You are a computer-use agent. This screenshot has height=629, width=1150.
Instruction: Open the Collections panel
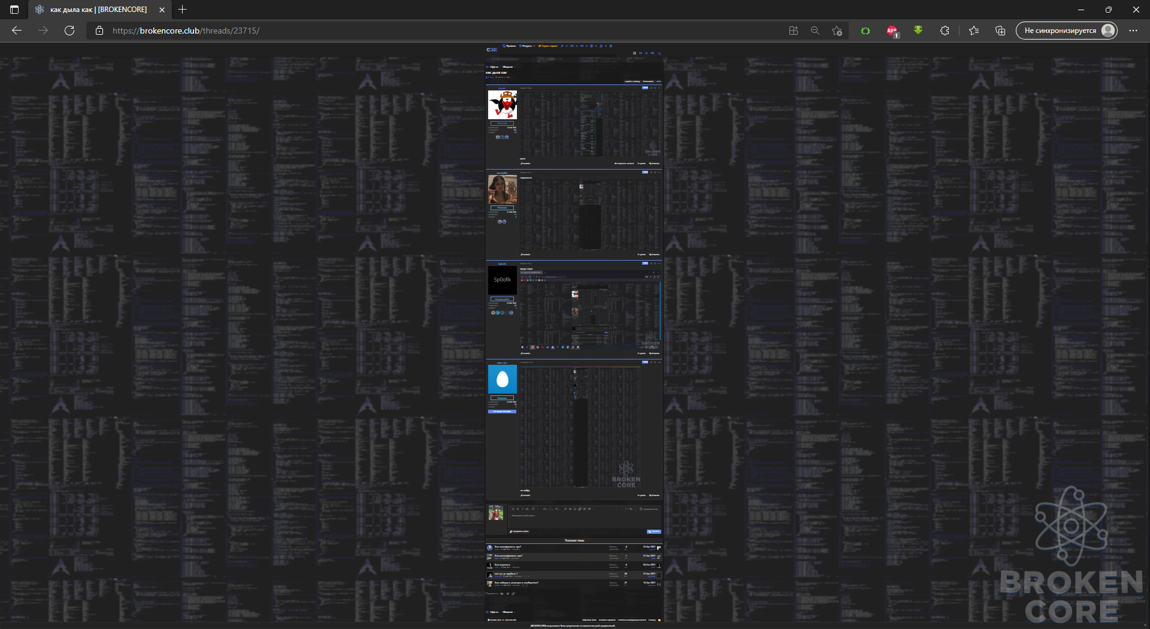pyautogui.click(x=1000, y=31)
